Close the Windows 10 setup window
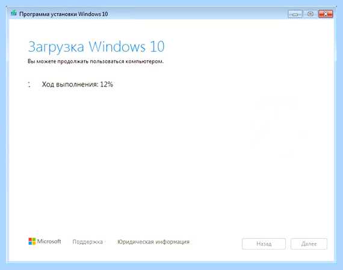Image resolution: width=343 pixels, height=270 pixels. click(x=326, y=14)
